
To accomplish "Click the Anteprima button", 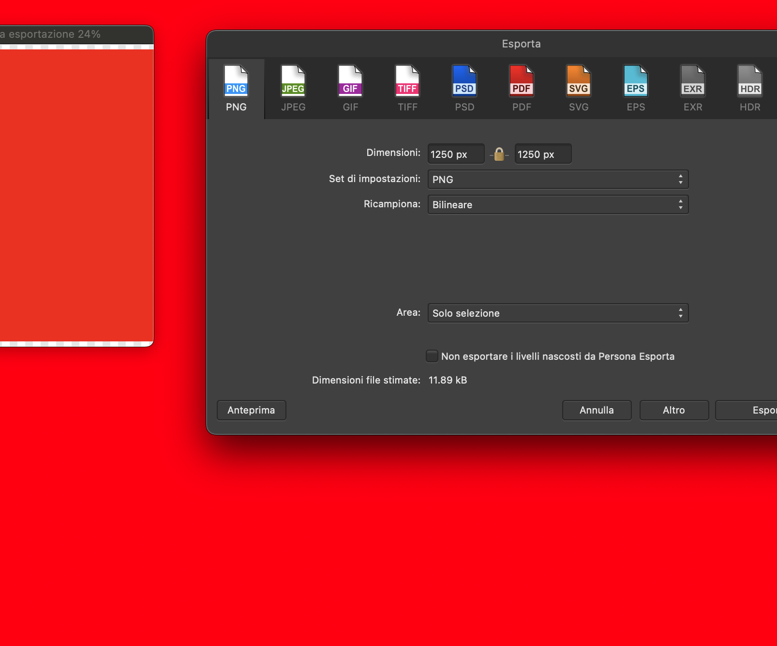I will [x=251, y=410].
